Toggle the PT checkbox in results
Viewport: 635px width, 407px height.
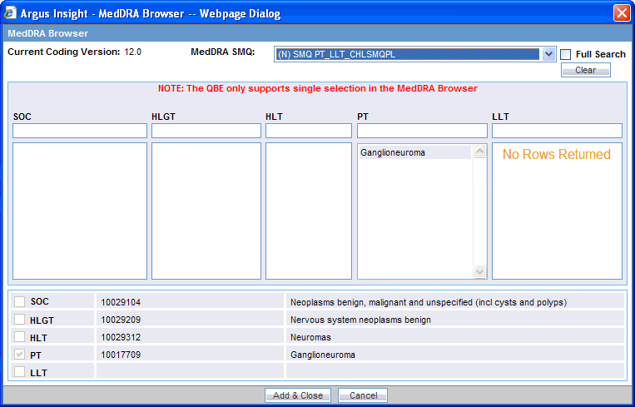tap(19, 355)
